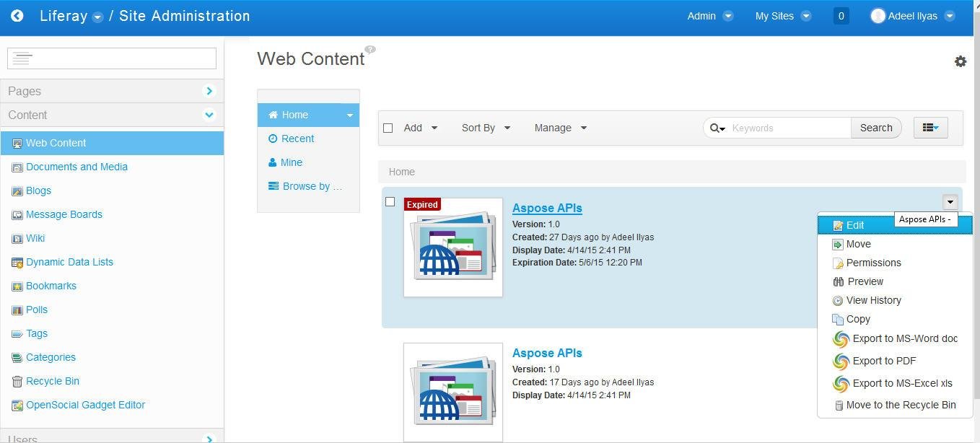980x443 pixels.
Task: Open the Add dropdown
Action: tap(421, 128)
